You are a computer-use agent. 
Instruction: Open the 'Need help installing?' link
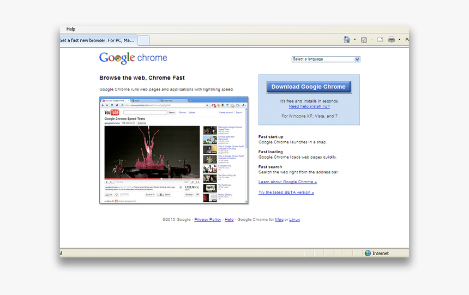click(x=309, y=106)
